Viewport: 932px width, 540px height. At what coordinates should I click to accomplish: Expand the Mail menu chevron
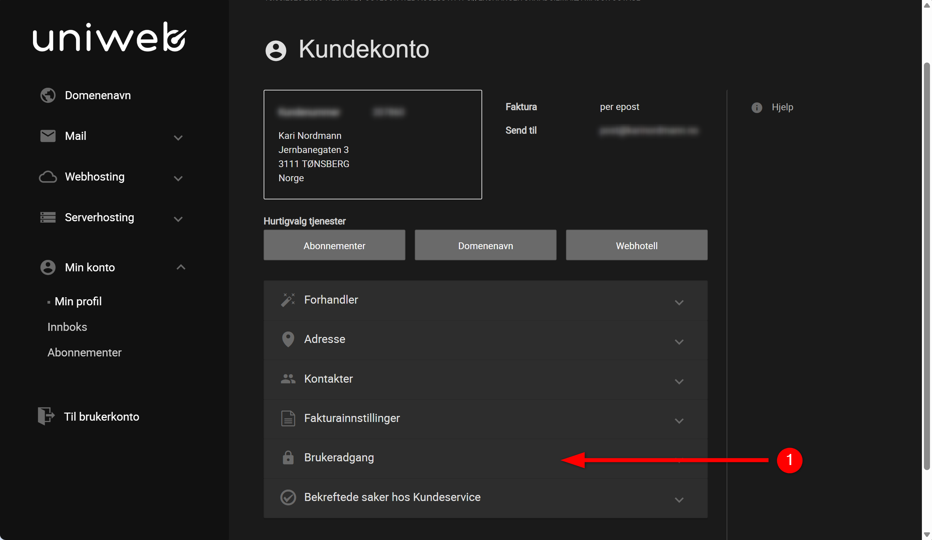178,138
